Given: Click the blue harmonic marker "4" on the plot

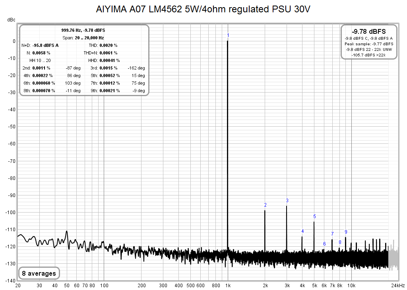Looking at the screenshot, I should [x=302, y=231].
